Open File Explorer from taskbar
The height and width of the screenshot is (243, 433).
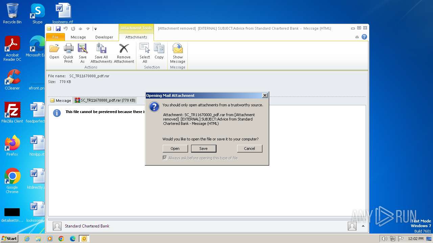(38, 239)
